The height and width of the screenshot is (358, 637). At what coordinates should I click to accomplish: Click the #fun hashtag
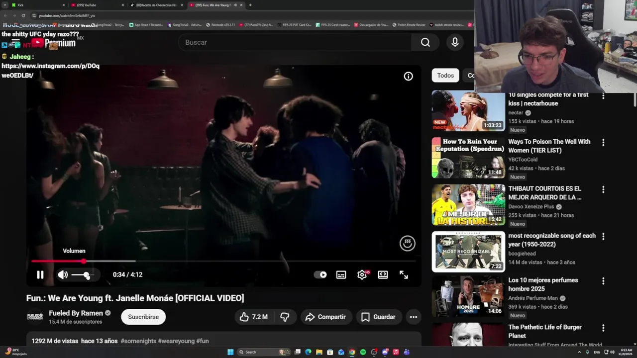click(203, 341)
